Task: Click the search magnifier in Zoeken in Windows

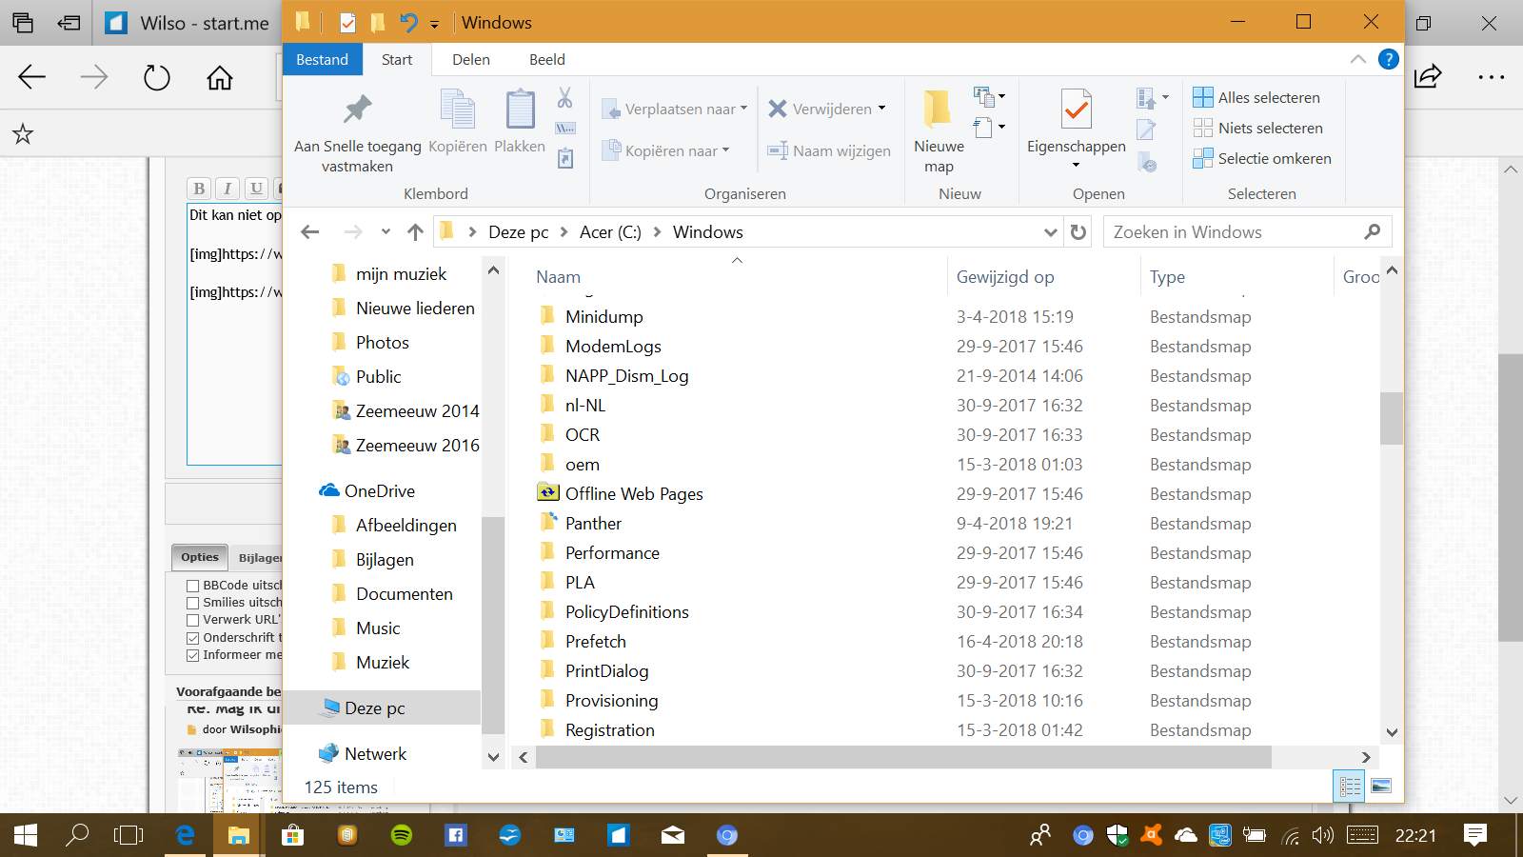Action: point(1372,231)
